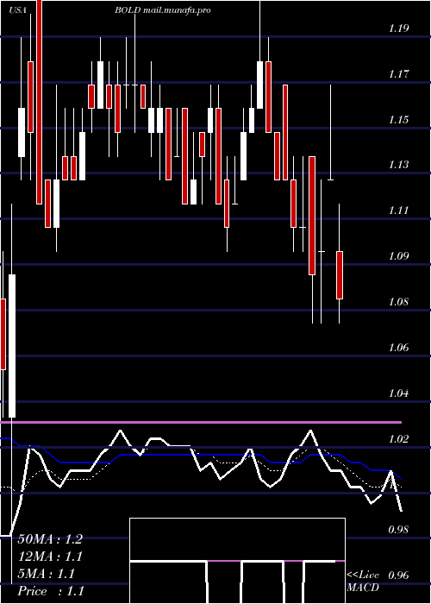431x604 pixels.
Task: Click the '12MA : 1.1' readout
Action: 50,557
